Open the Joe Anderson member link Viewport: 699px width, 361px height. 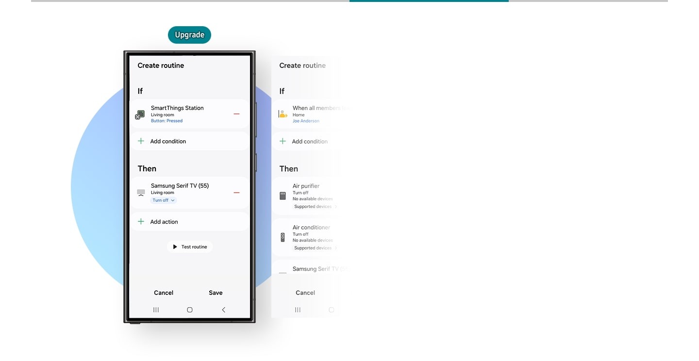[x=306, y=120]
